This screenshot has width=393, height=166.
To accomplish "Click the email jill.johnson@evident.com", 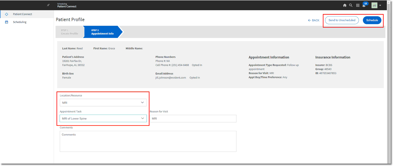I will (x=171, y=78).
